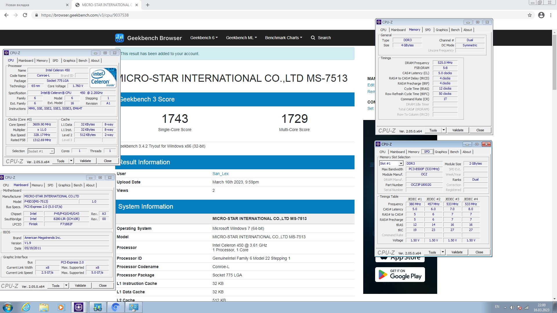Click the Geekbench Browser logo icon
Image resolution: width=557 pixels, height=313 pixels.
pos(119,38)
